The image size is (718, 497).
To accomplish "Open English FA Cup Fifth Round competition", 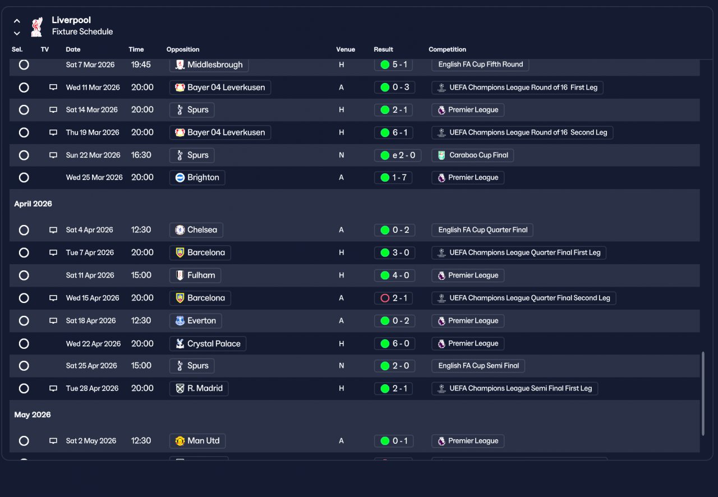I will 480,65.
